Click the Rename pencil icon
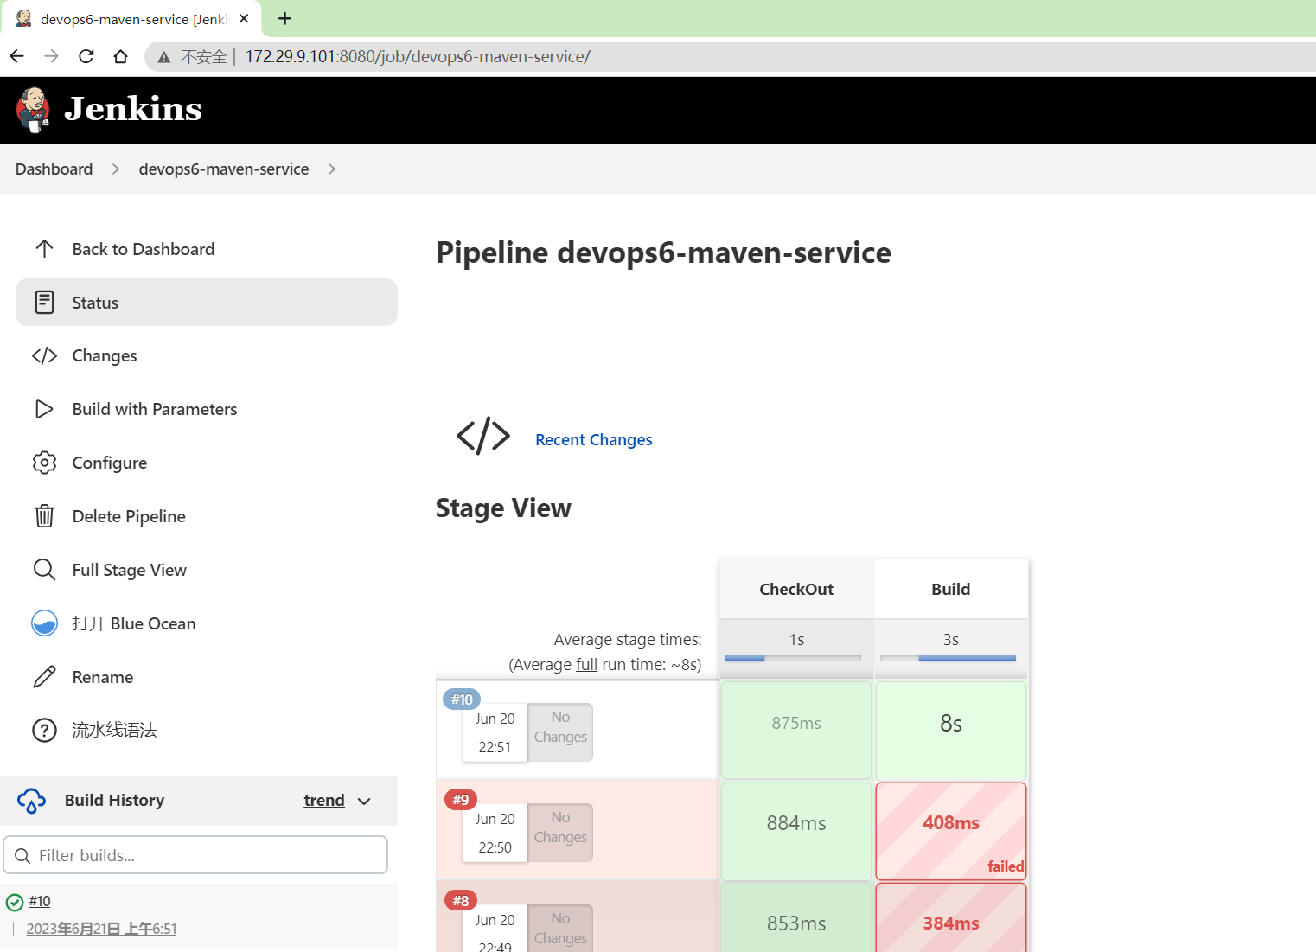 [x=44, y=677]
